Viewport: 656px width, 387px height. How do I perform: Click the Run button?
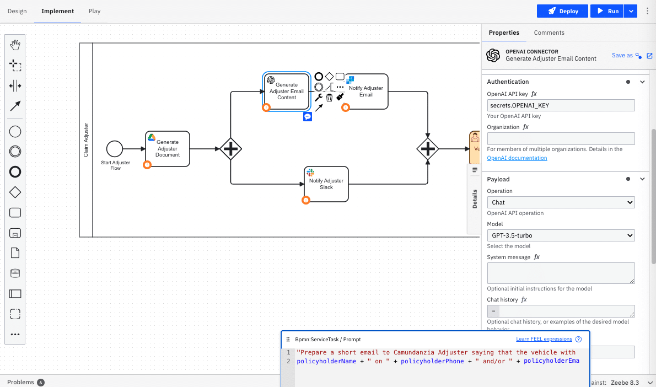click(x=607, y=11)
